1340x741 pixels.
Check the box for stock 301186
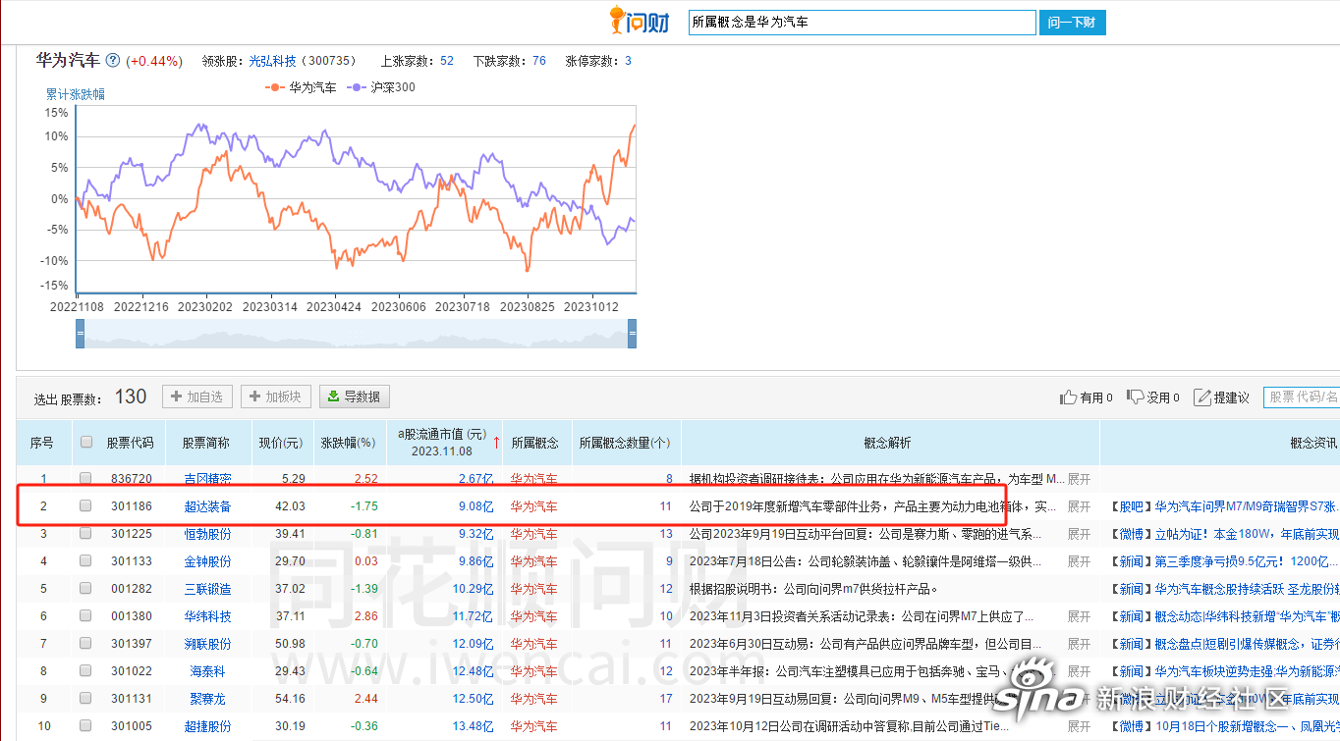(86, 506)
